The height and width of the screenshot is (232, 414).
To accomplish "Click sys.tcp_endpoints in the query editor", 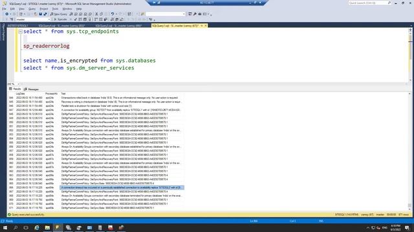I will click(x=93, y=32).
